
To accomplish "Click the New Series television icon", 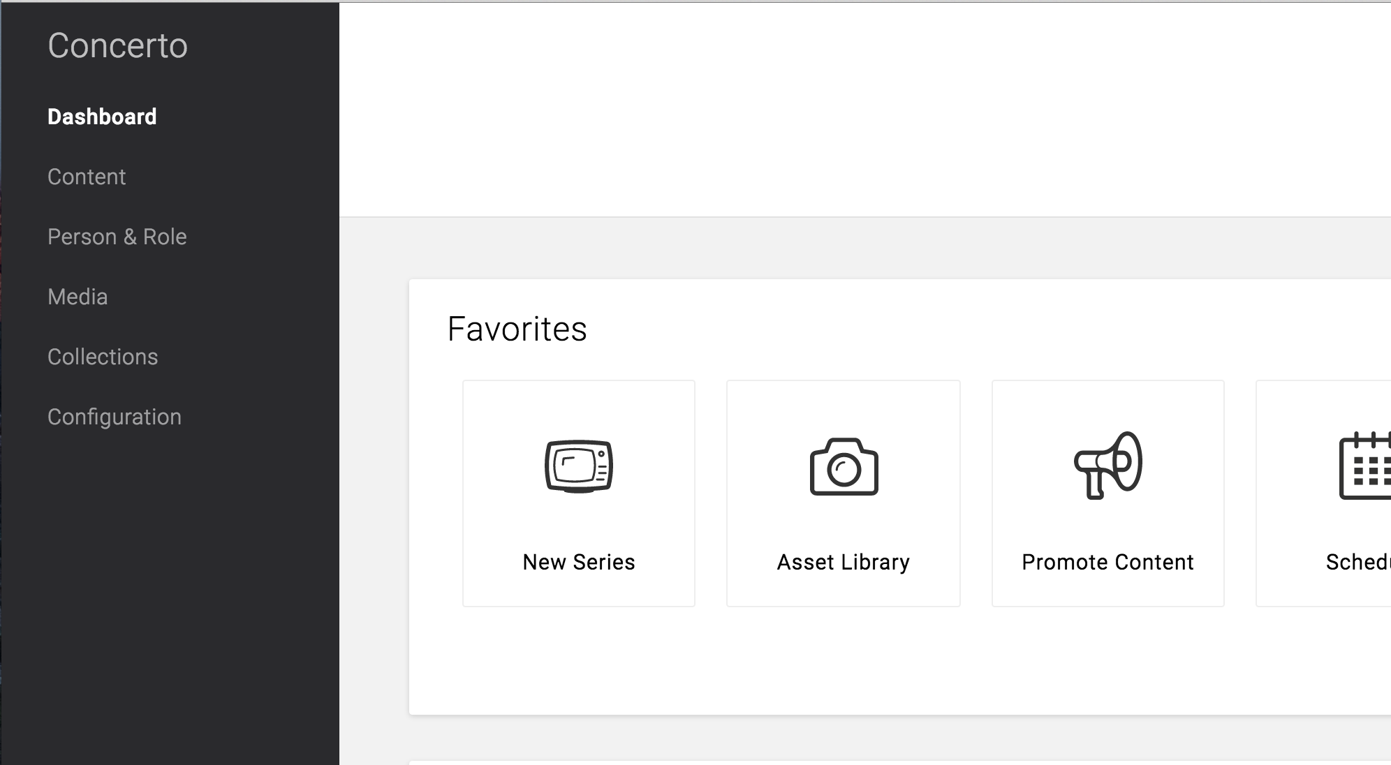I will [578, 466].
